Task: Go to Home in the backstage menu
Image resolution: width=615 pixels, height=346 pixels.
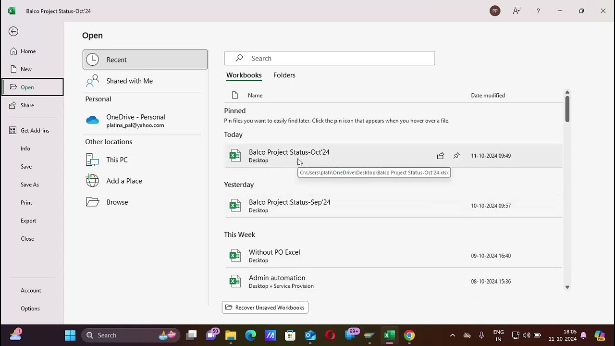Action: (x=32, y=51)
